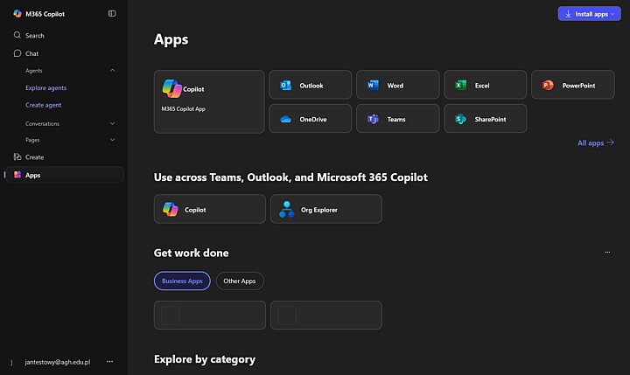Click the Copilot icon under Use across Teams
The image size is (630, 375).
coord(171,209)
